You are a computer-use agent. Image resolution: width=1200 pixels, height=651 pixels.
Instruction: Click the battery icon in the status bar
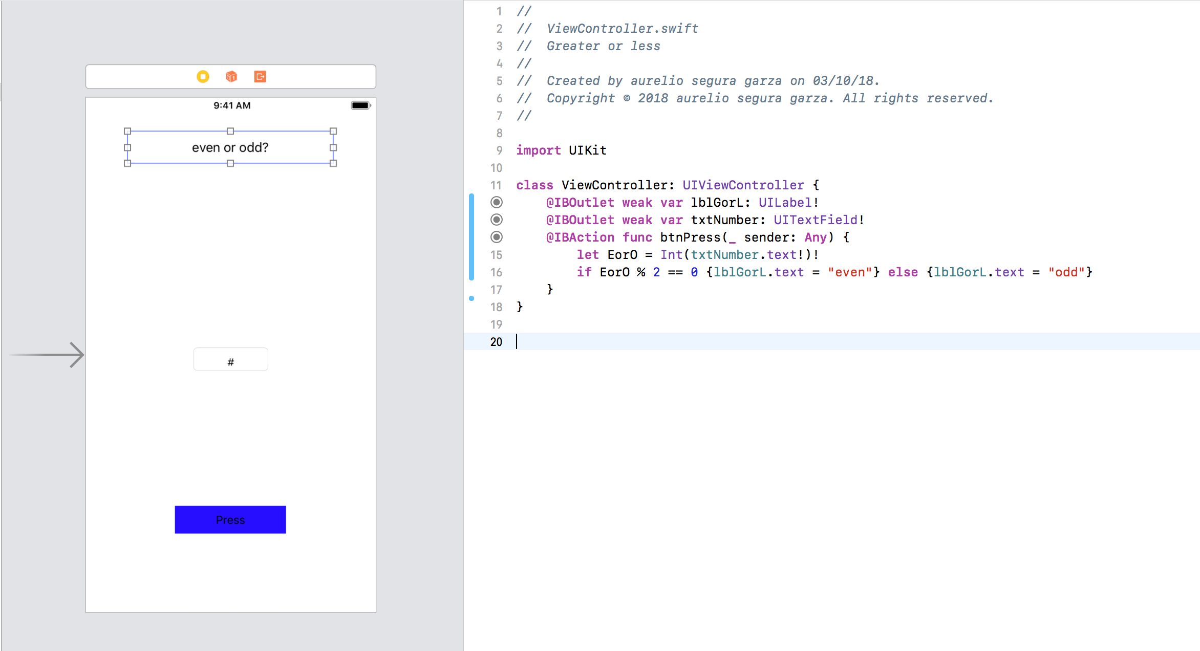click(360, 105)
